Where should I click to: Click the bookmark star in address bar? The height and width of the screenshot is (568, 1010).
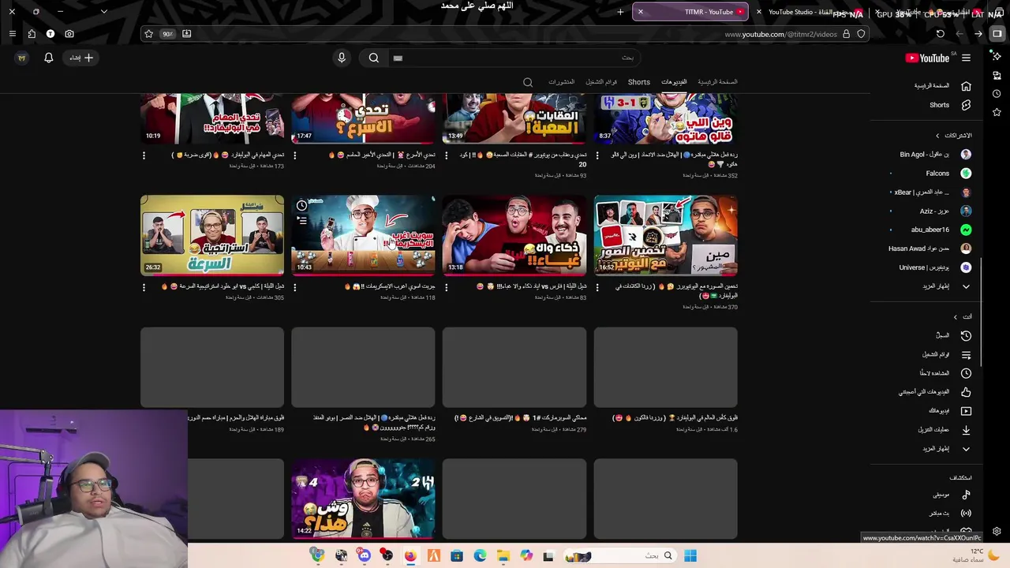pyautogui.click(x=148, y=34)
